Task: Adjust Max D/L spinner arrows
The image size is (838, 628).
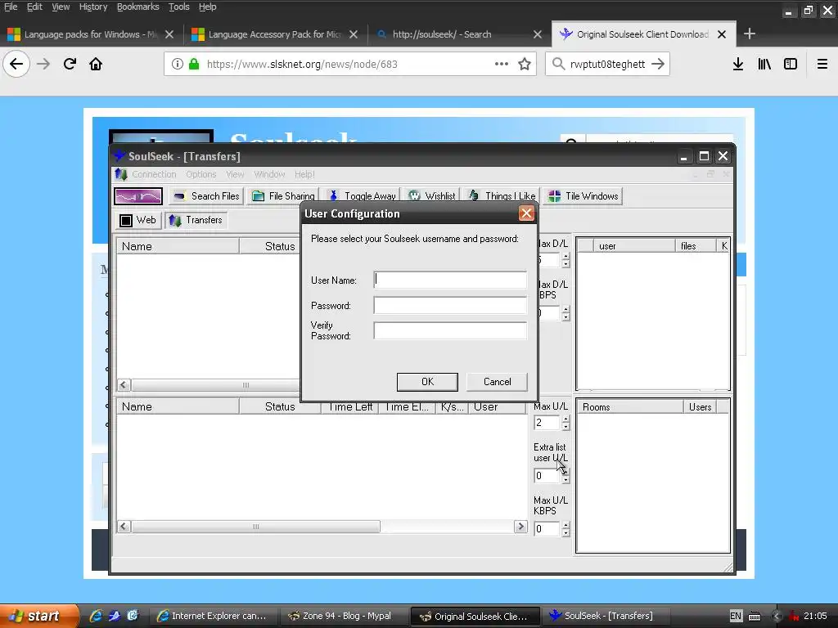Action: coord(566,260)
